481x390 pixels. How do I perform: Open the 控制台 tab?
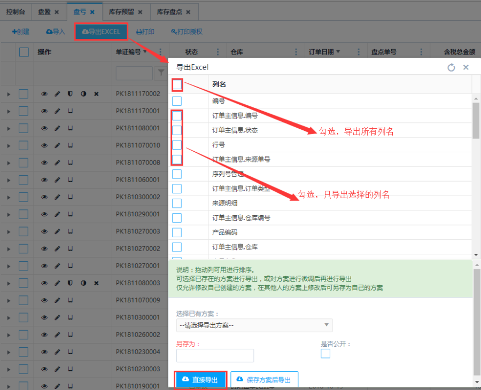(x=15, y=12)
